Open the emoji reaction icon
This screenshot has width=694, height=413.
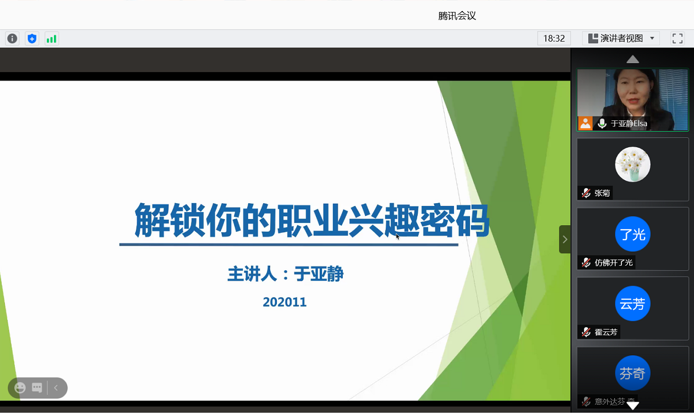pyautogui.click(x=20, y=388)
